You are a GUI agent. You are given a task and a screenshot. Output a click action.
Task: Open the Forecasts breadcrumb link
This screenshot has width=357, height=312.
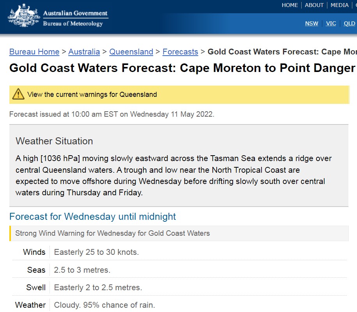pyautogui.click(x=180, y=52)
